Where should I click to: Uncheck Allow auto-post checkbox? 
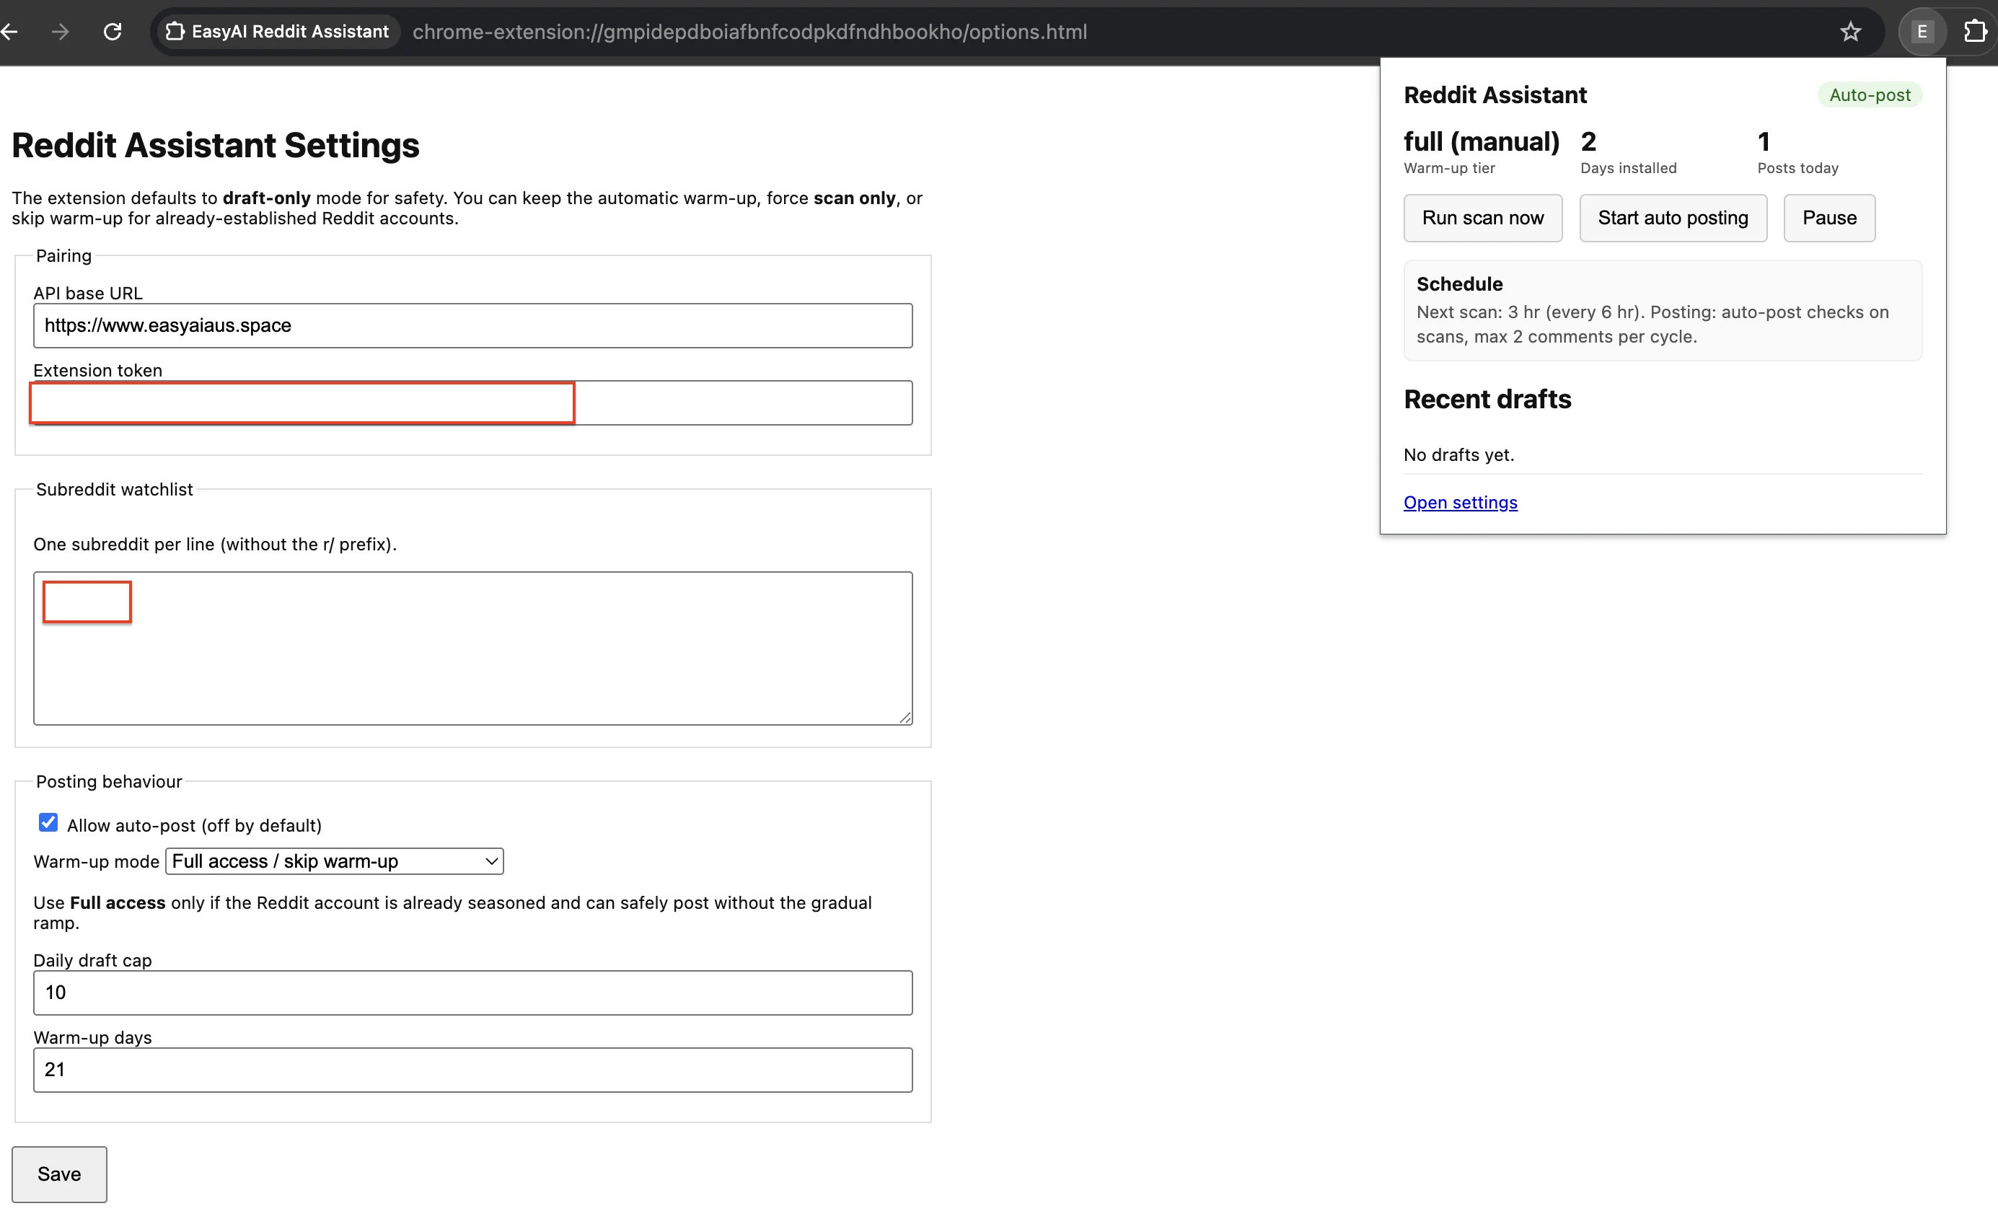pos(48,823)
